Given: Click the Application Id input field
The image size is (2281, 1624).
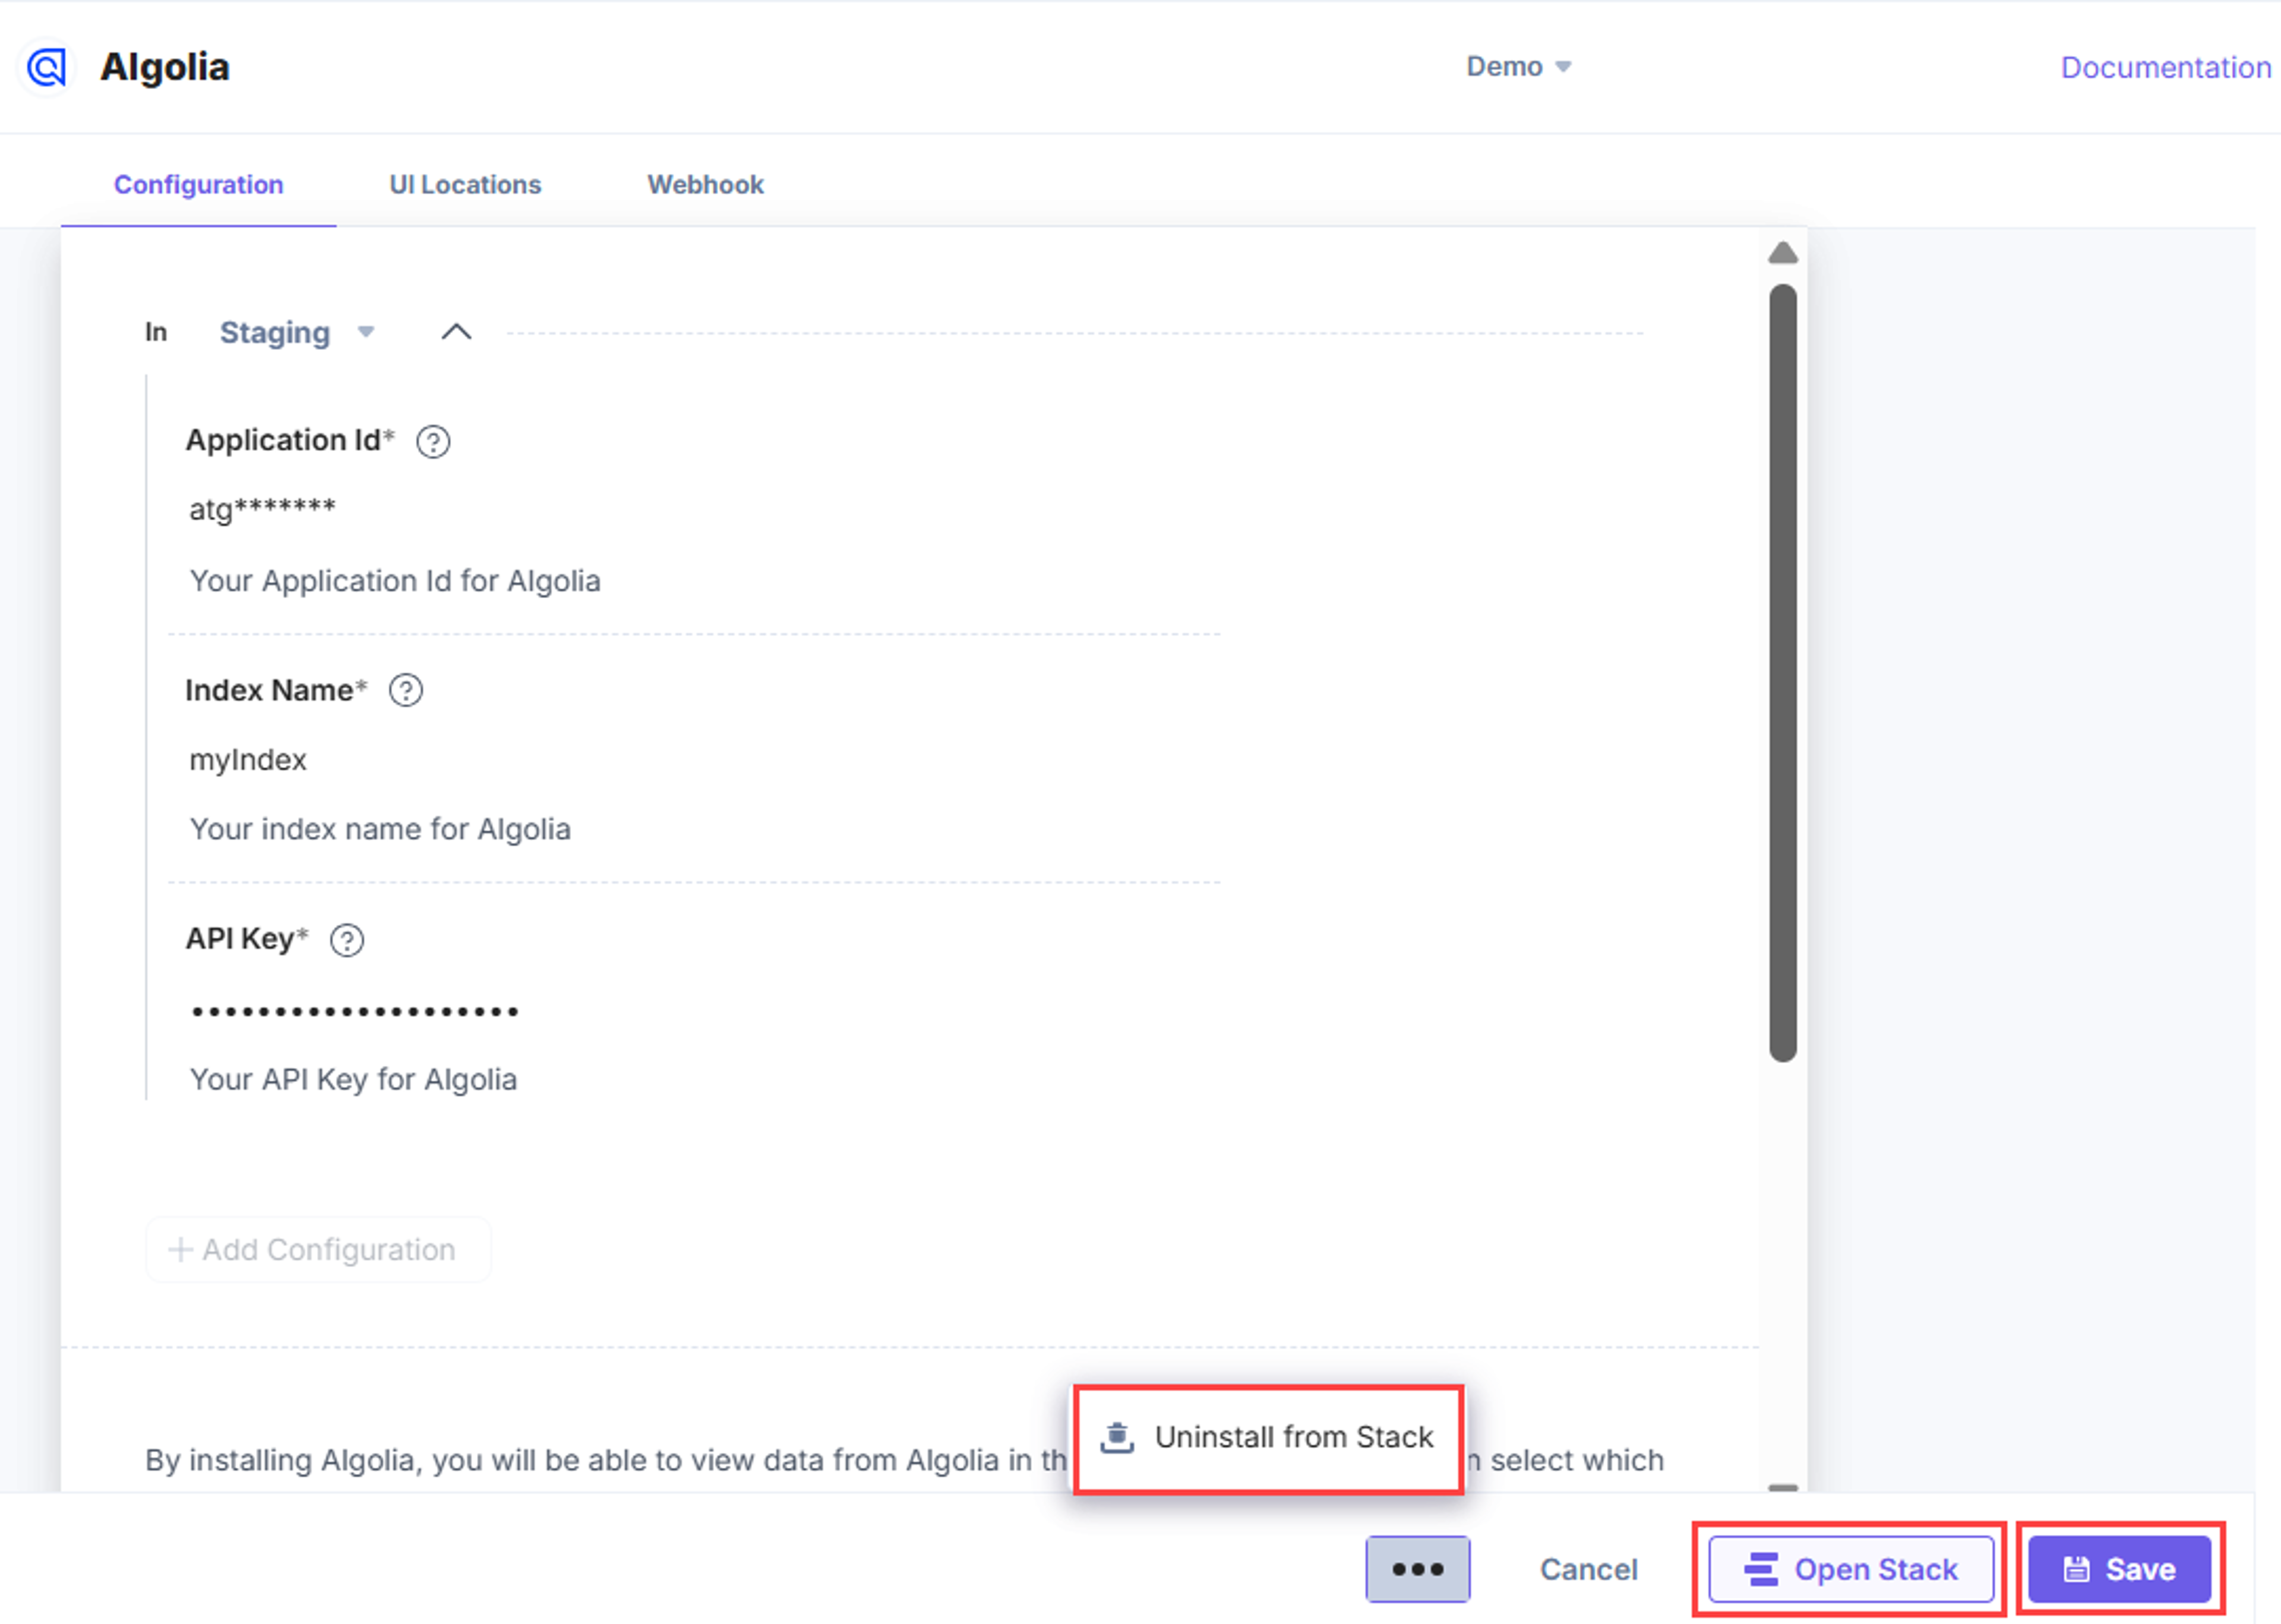Looking at the screenshot, I should [694, 509].
